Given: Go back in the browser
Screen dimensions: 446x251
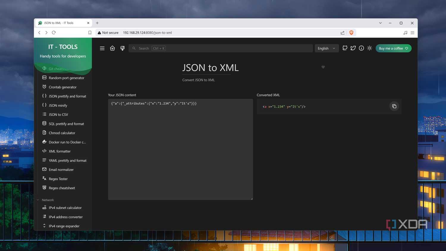Looking at the screenshot, I should tap(39, 33).
